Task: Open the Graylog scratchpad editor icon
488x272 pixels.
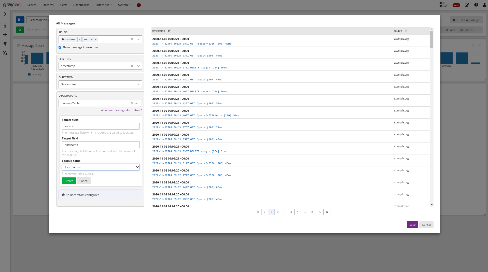Action: point(467,5)
